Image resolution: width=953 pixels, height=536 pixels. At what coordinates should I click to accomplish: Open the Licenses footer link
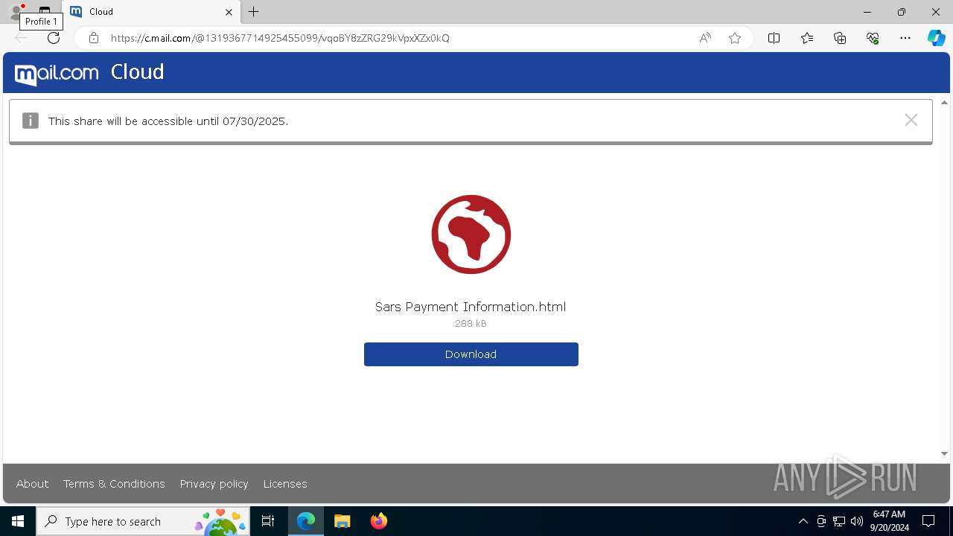pyautogui.click(x=285, y=484)
